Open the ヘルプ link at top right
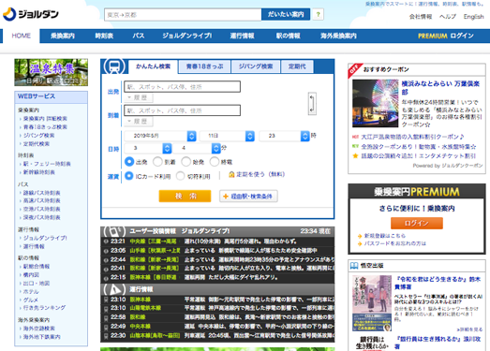Screen dimensions: 490x351 click(448, 17)
